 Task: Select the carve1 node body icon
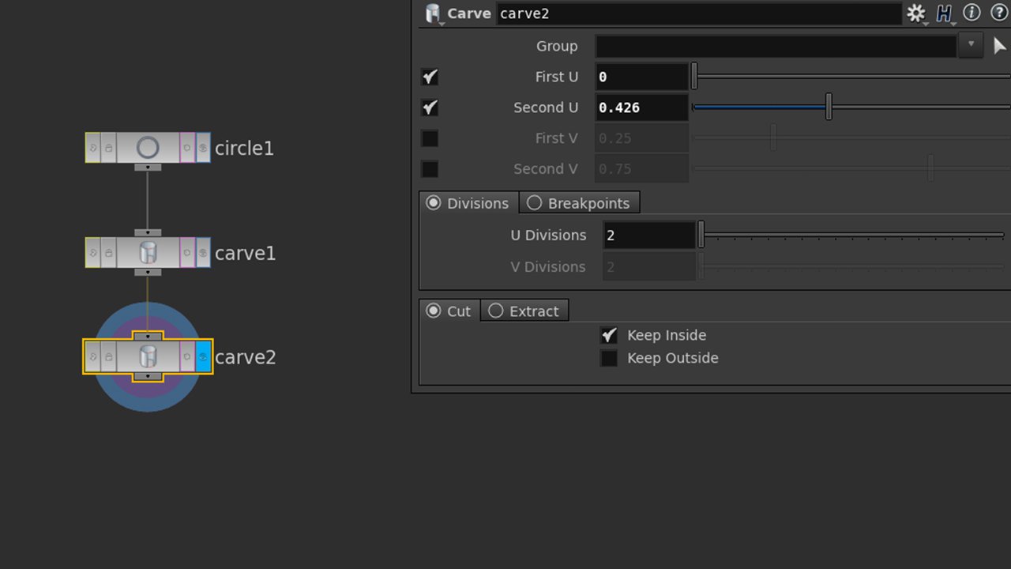click(148, 253)
